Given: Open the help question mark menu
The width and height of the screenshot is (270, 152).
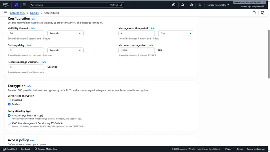Looking at the screenshot, I should point(191,5).
